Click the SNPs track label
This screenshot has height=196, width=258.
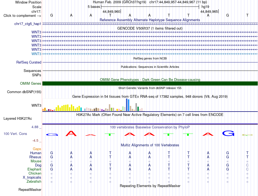[37, 75]
